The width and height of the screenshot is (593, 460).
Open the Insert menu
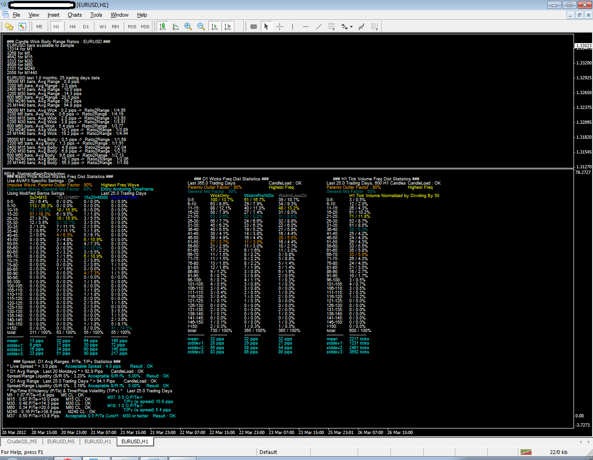53,15
